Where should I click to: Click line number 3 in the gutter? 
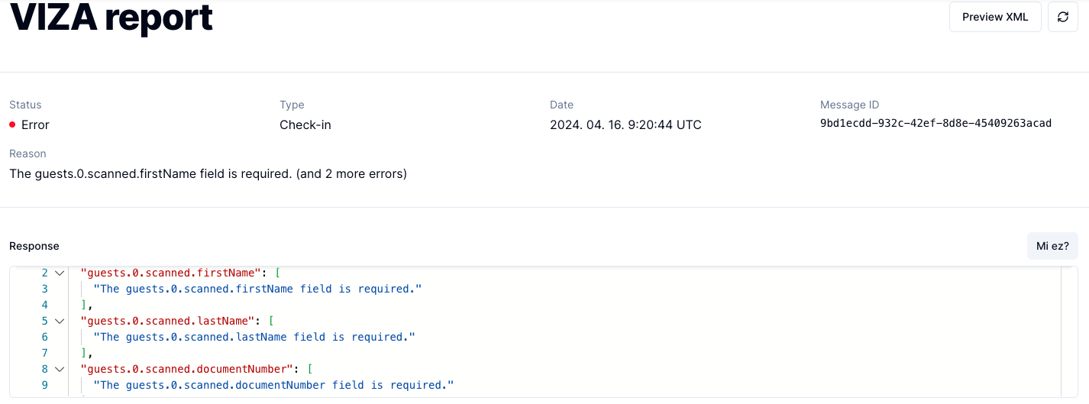click(44, 289)
